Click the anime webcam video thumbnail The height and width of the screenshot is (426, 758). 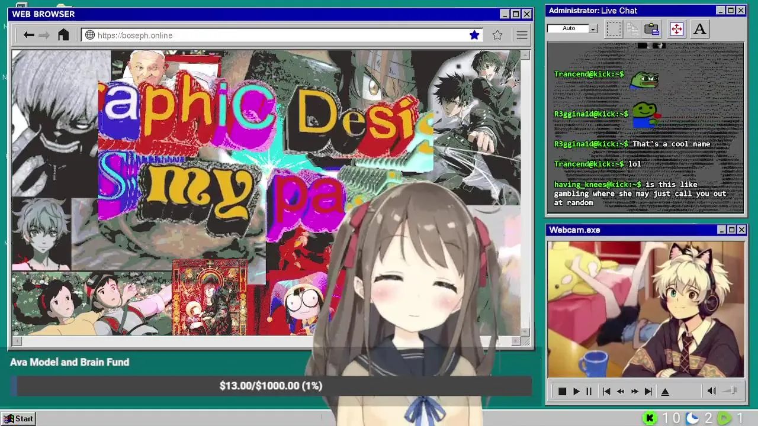(x=645, y=309)
